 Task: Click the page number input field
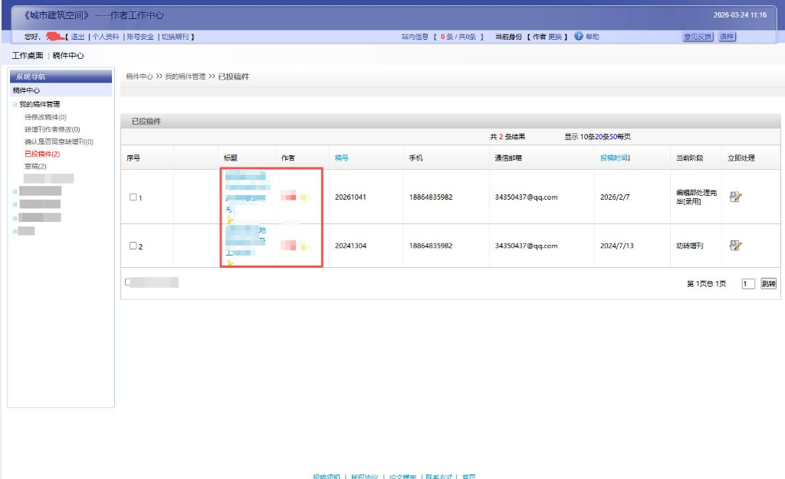748,284
